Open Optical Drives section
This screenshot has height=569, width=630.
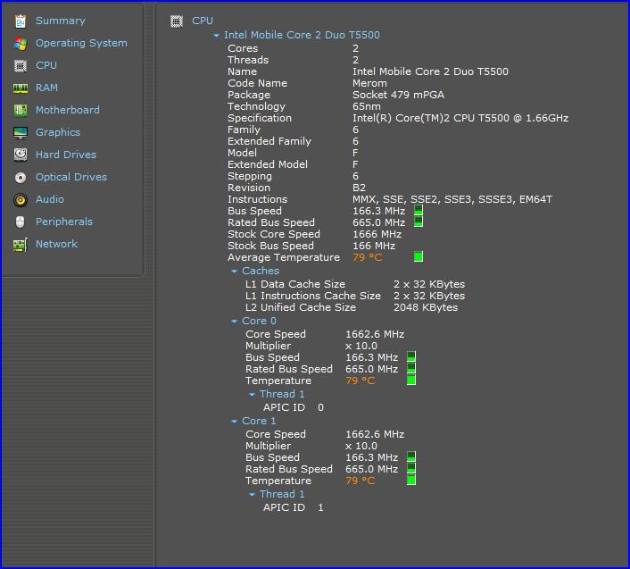coord(71,178)
